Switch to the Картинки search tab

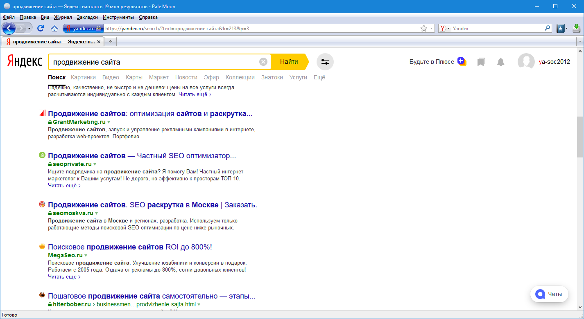click(x=83, y=77)
